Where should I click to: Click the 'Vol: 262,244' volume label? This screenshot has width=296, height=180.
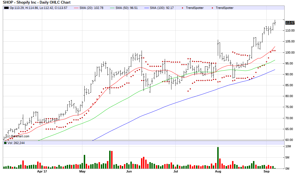point(16,143)
